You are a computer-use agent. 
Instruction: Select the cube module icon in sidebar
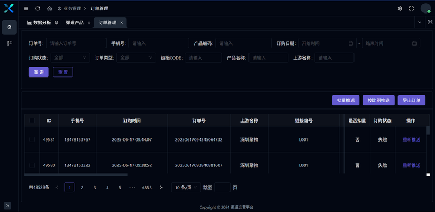click(9, 27)
